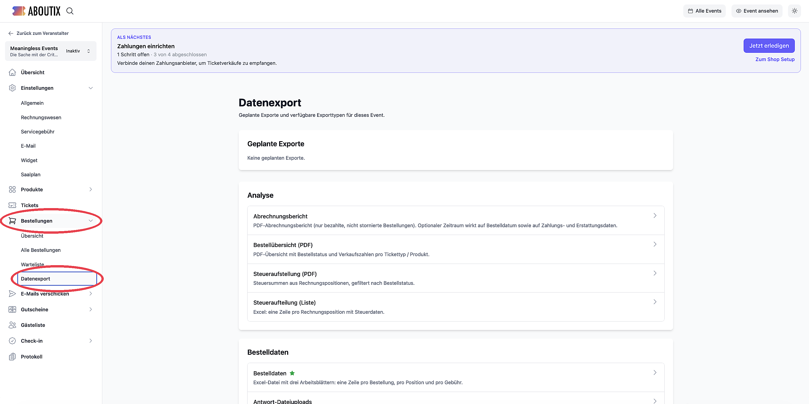Expand the Check-in submenu
This screenshot has height=404, width=809.
pyautogui.click(x=91, y=341)
